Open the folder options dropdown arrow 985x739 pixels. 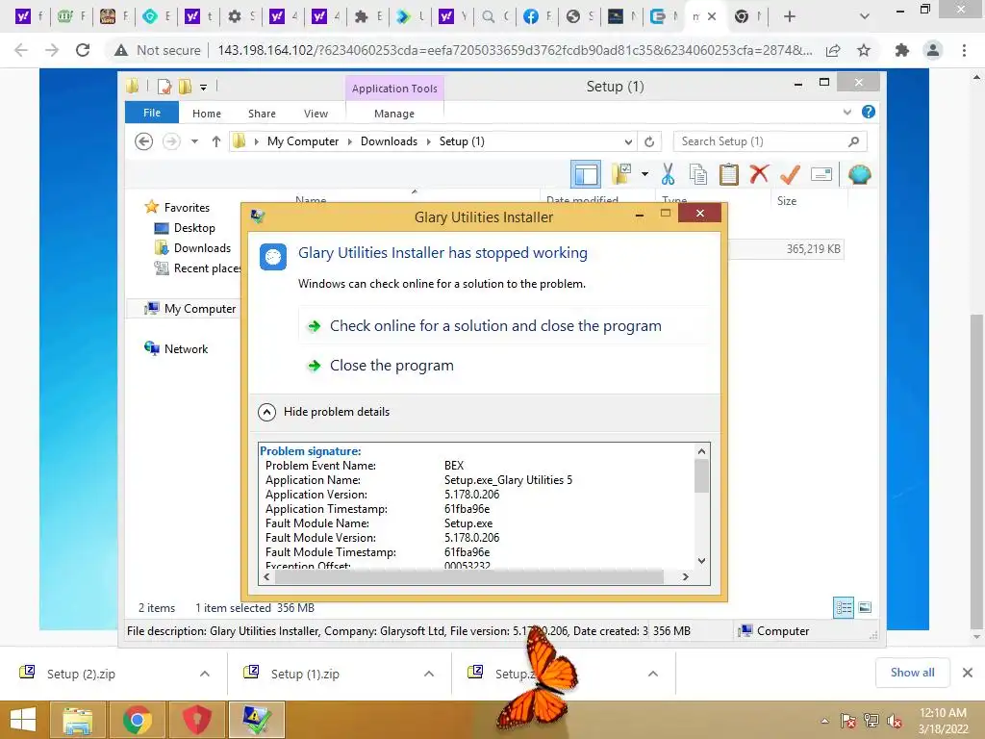[644, 174]
